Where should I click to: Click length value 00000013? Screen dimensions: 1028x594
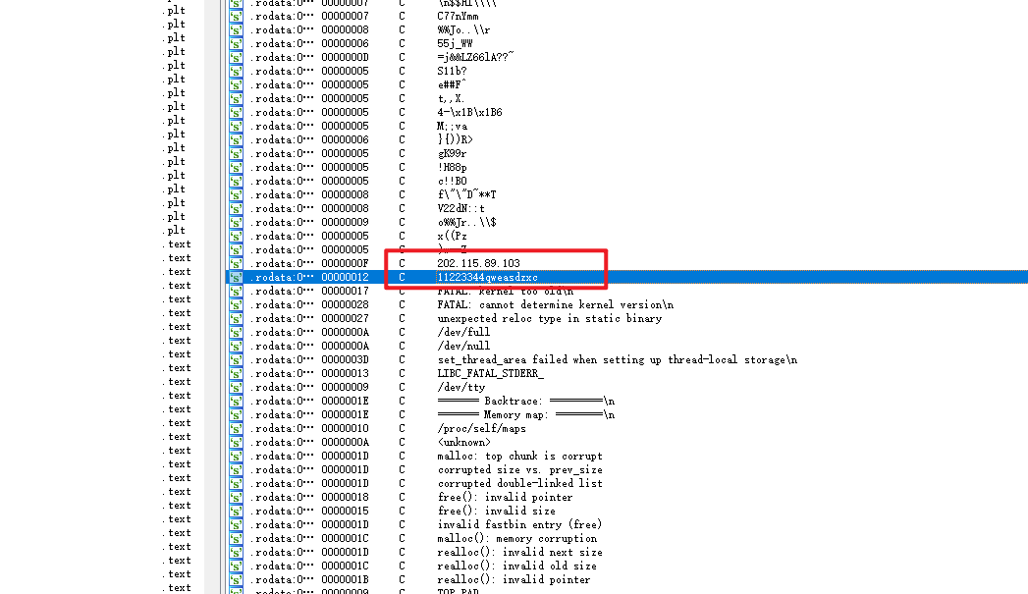[345, 374]
